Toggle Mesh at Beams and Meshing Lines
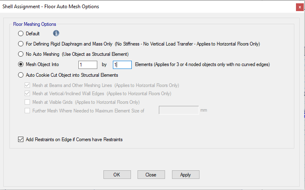This screenshot has height=190, width=305. (28, 85)
